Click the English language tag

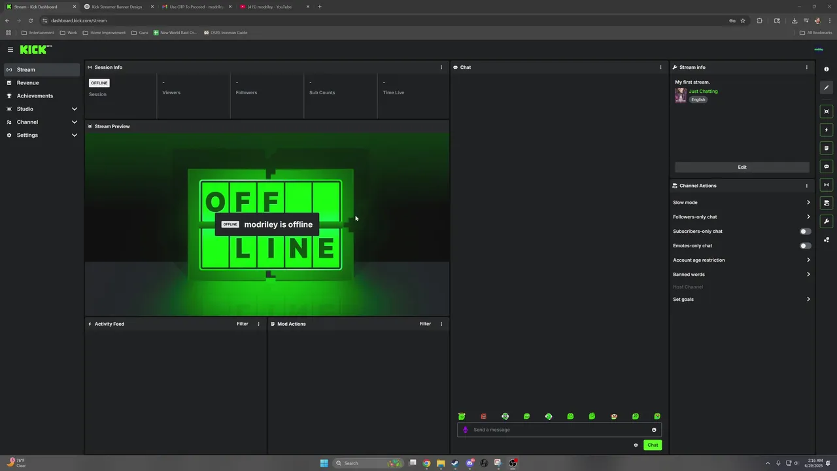[698, 100]
